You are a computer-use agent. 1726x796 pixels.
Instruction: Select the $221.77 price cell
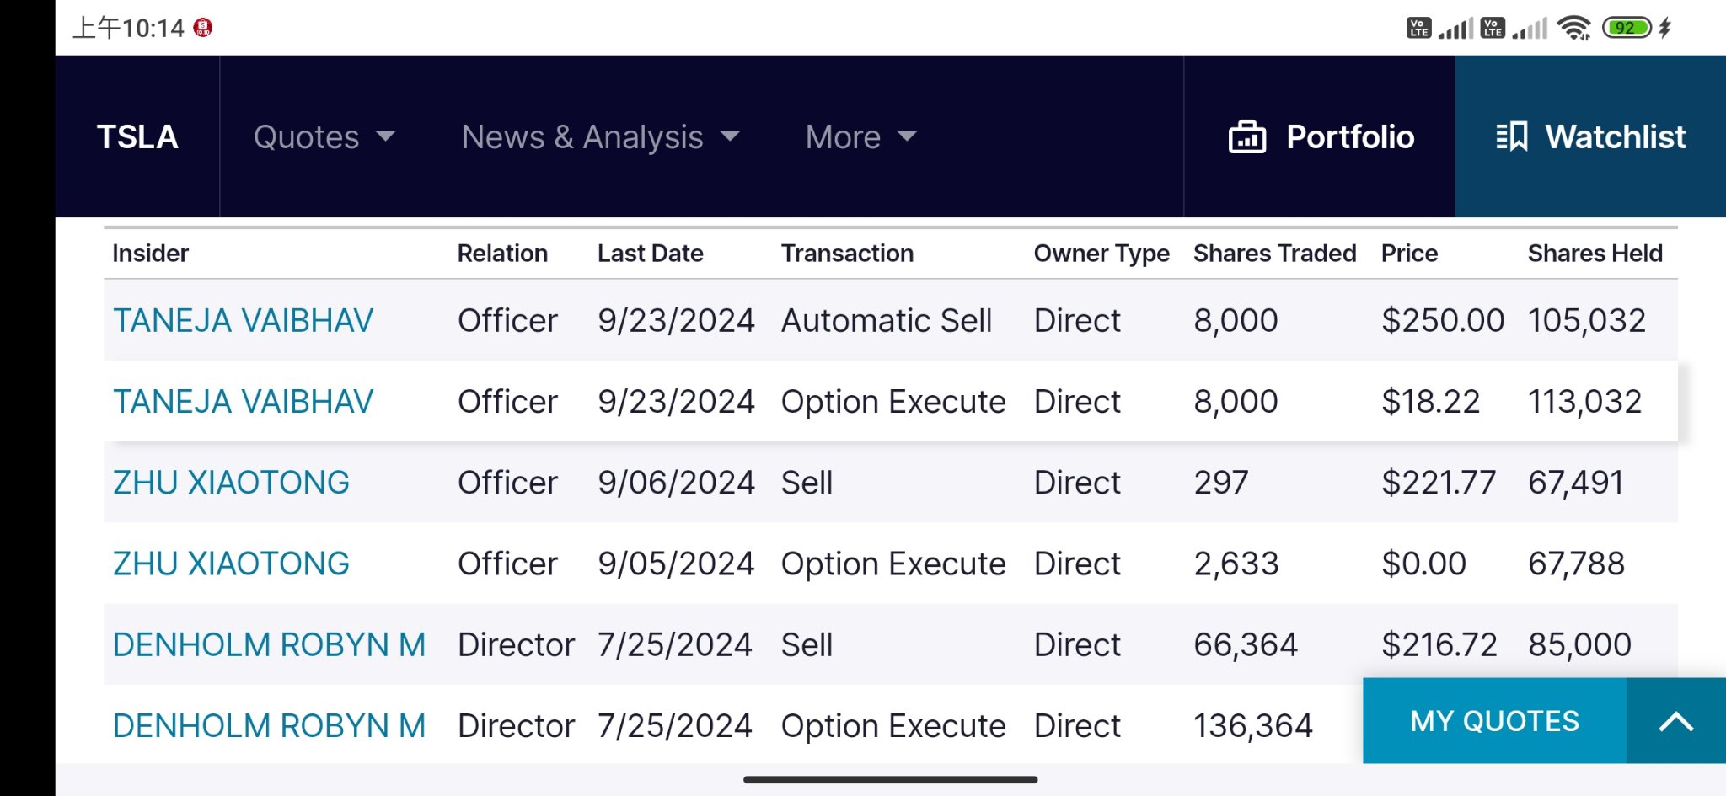[x=1439, y=482]
